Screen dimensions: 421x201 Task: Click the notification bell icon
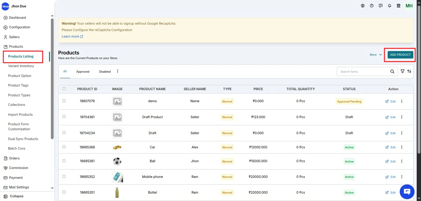(x=390, y=6)
